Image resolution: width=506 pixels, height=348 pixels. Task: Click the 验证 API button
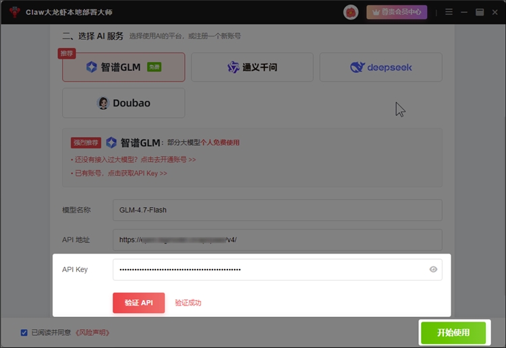pos(139,303)
